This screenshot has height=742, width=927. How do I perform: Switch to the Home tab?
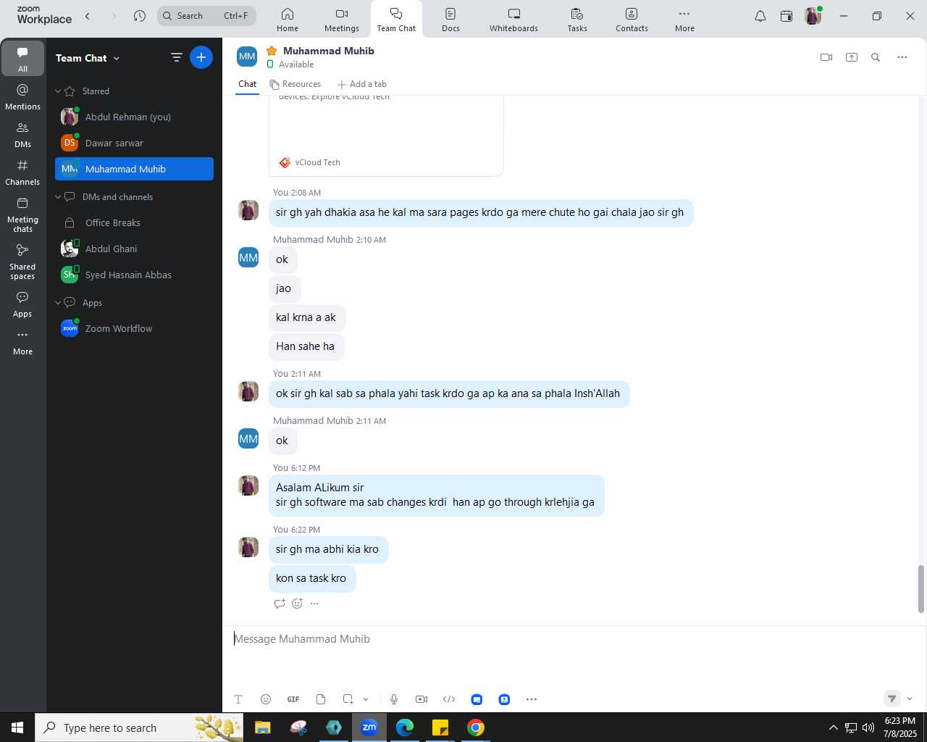288,20
